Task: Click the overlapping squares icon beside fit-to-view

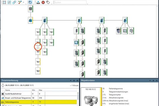Action: click(x=9, y=2)
